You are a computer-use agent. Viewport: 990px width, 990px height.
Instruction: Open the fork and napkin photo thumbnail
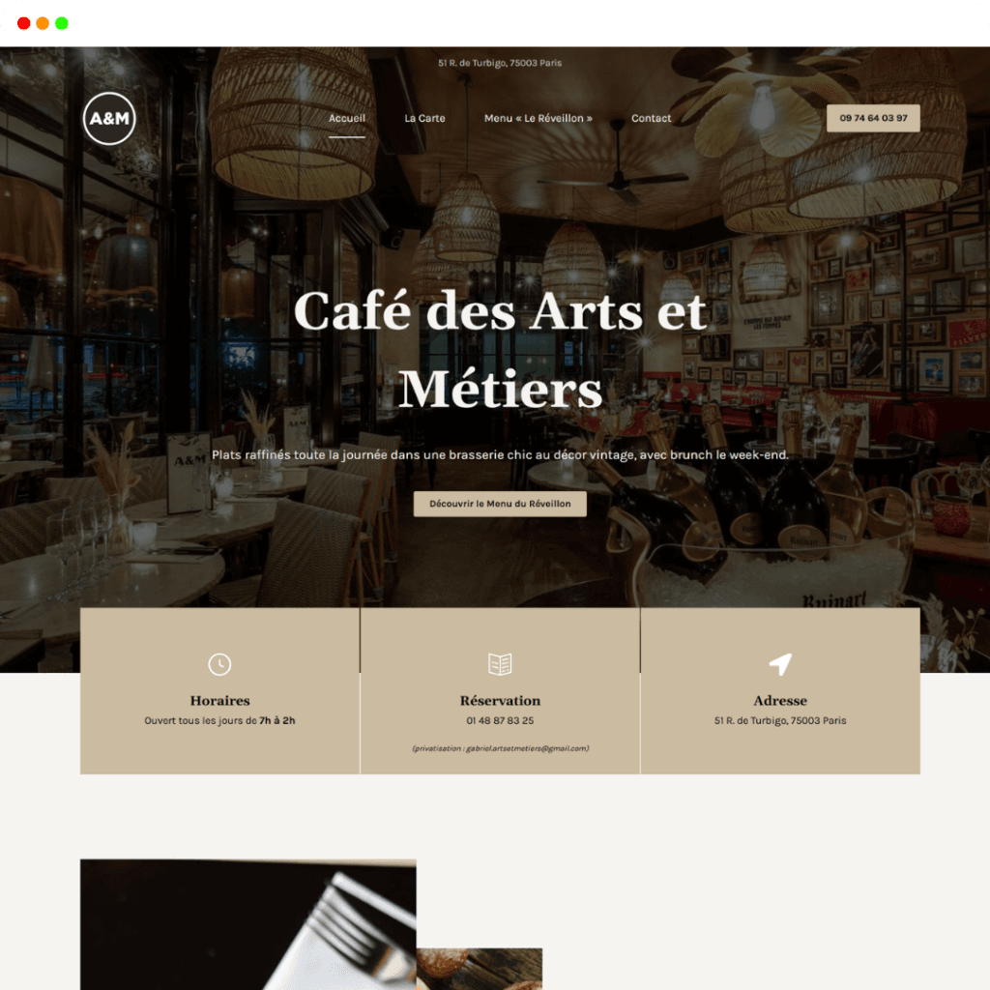coord(248,924)
